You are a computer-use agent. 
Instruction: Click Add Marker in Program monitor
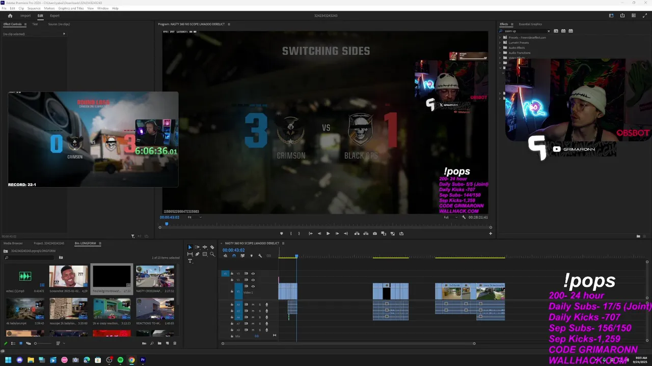pos(281,233)
